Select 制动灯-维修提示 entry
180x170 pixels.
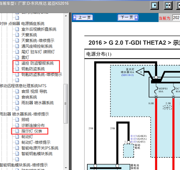(36, 142)
